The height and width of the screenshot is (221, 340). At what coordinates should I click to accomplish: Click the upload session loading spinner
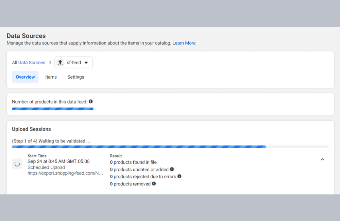17,164
